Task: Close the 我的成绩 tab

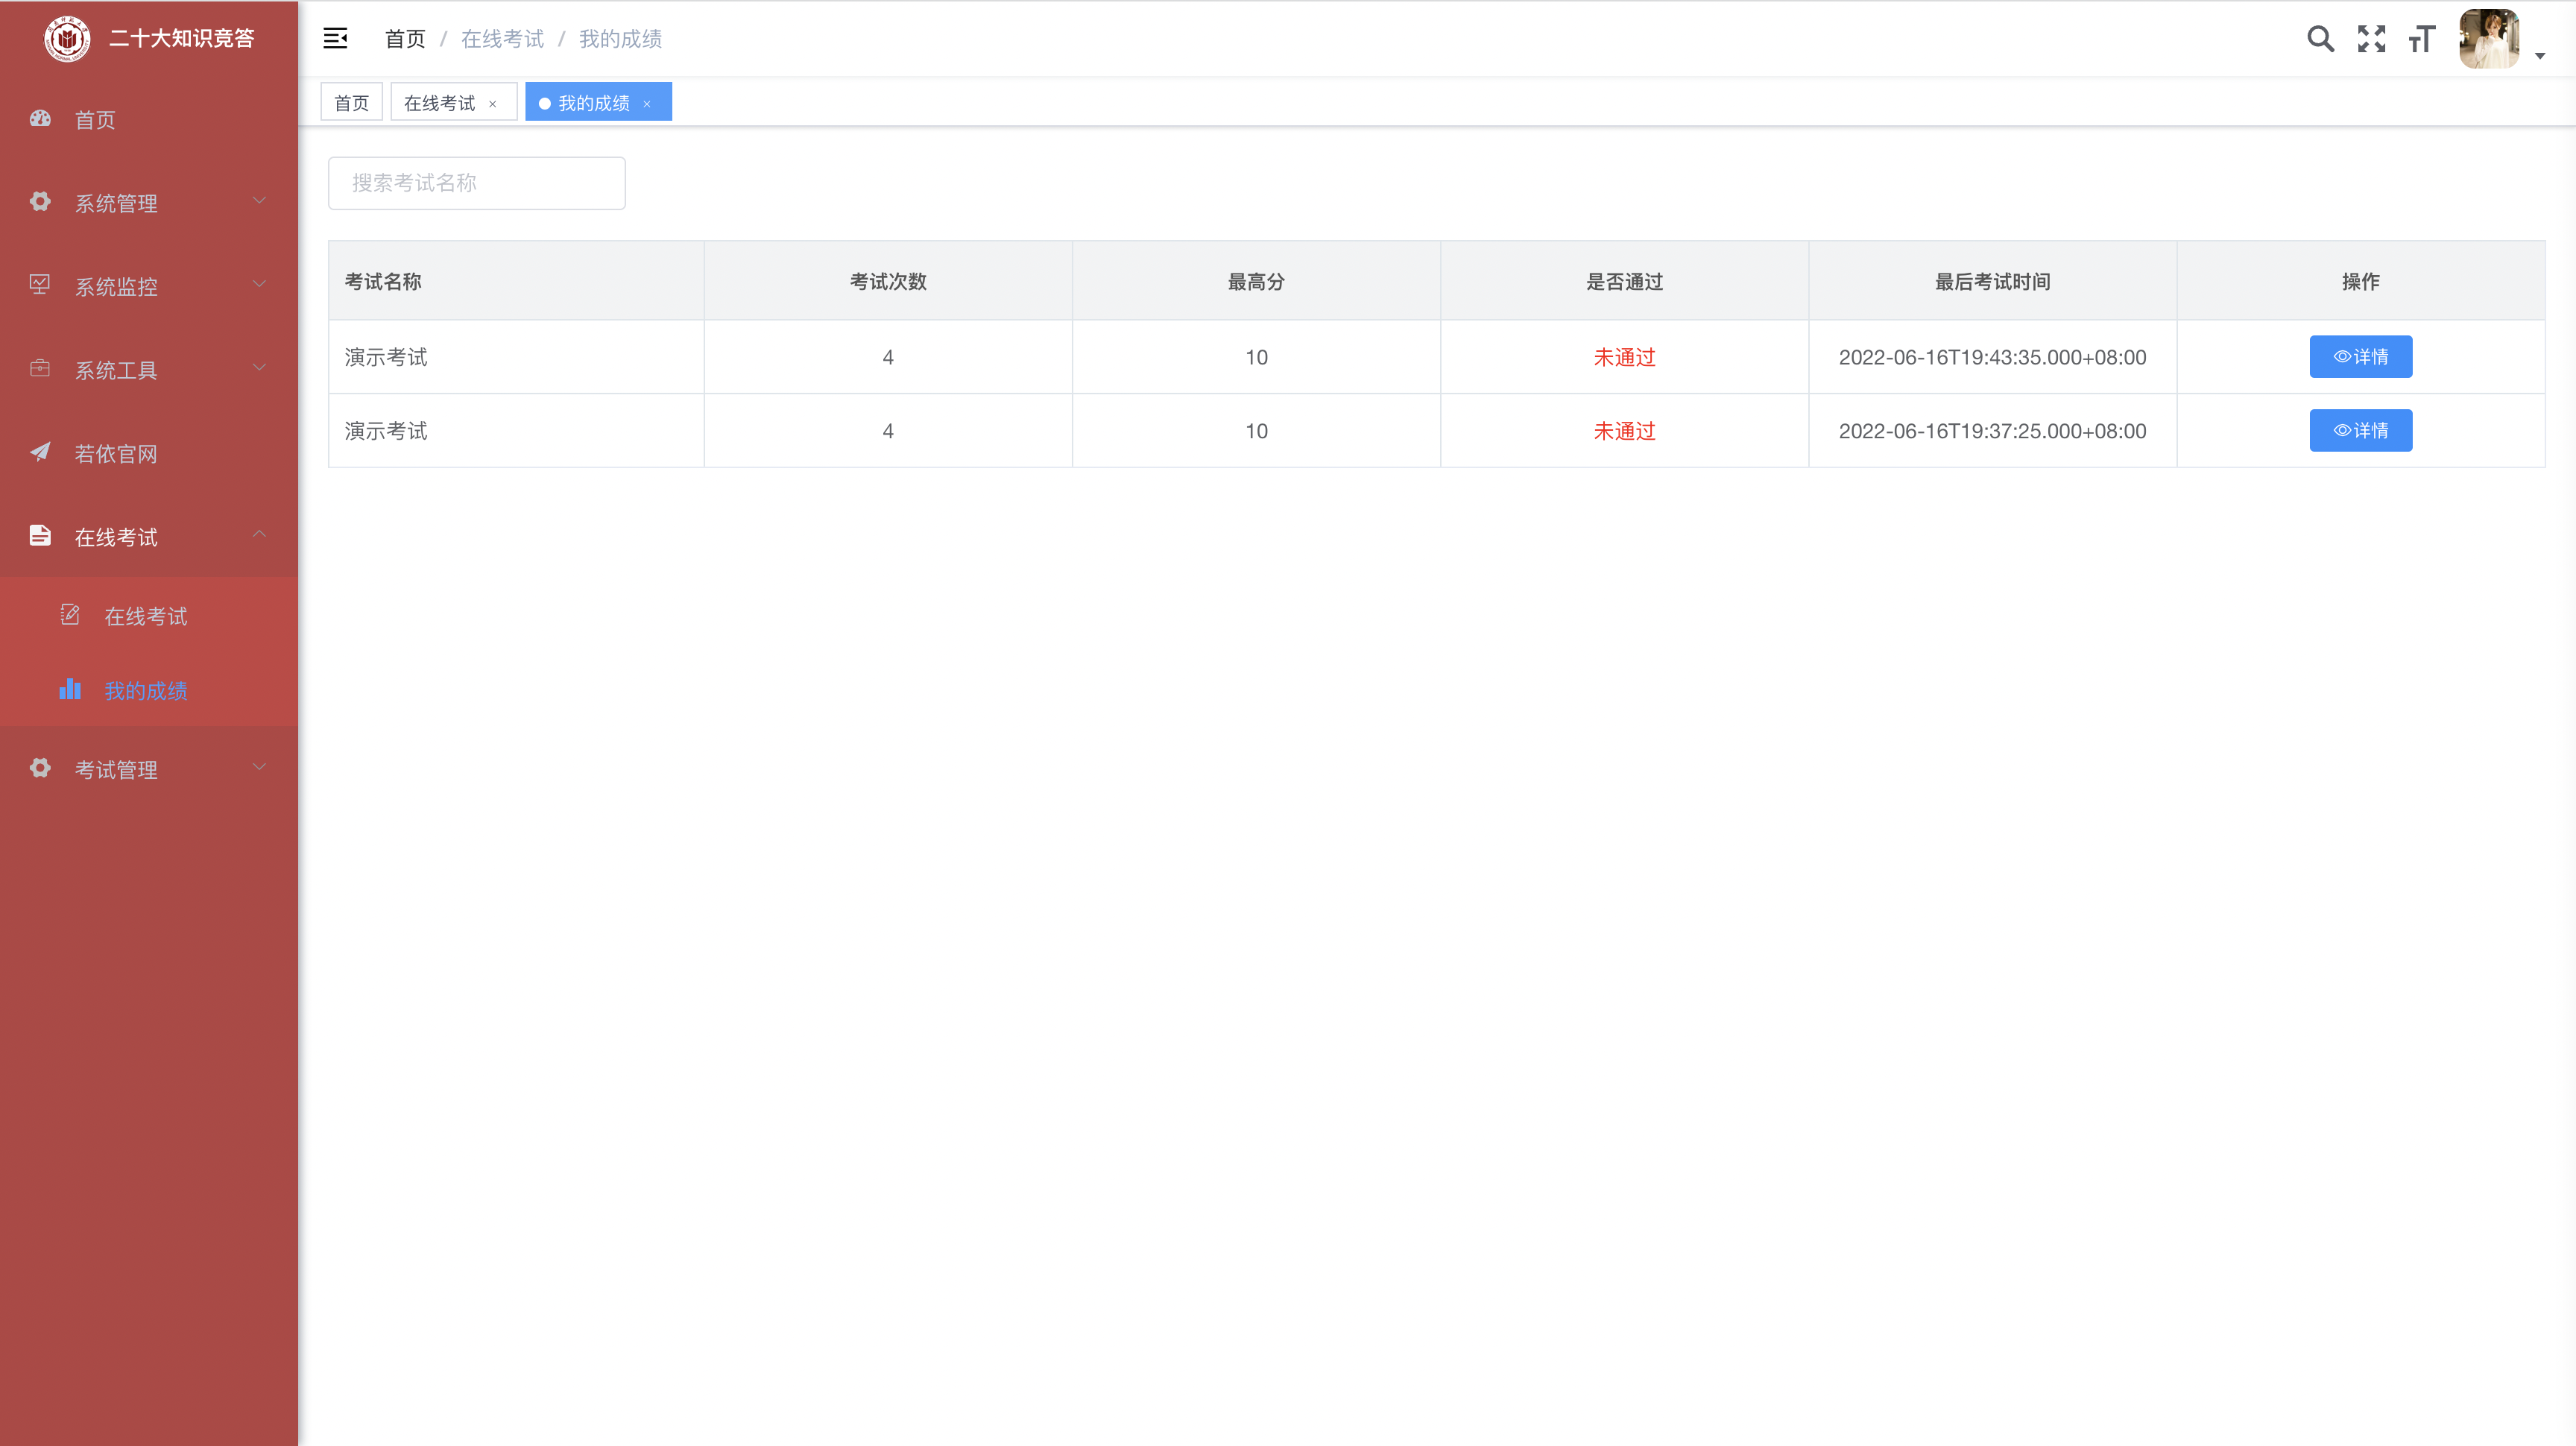Action: point(647,104)
